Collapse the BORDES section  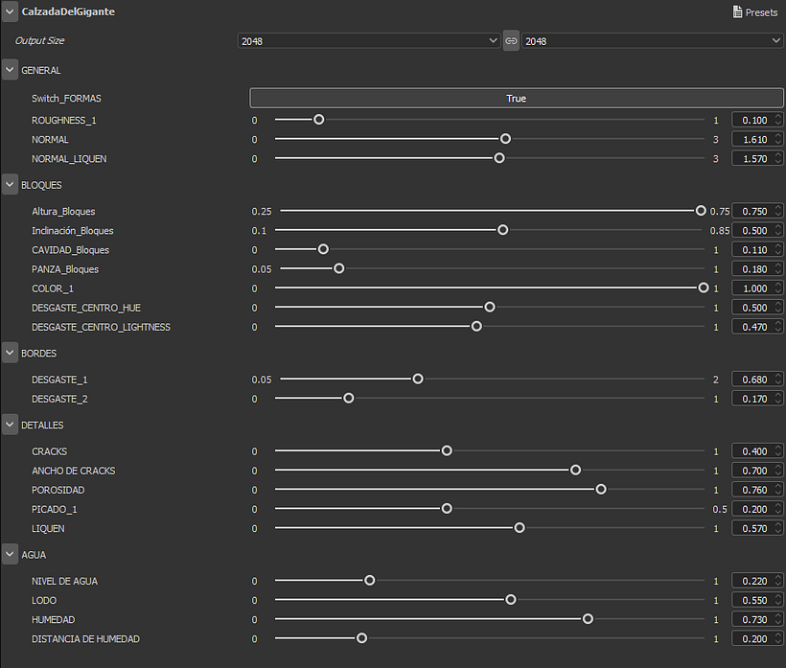pos(10,354)
